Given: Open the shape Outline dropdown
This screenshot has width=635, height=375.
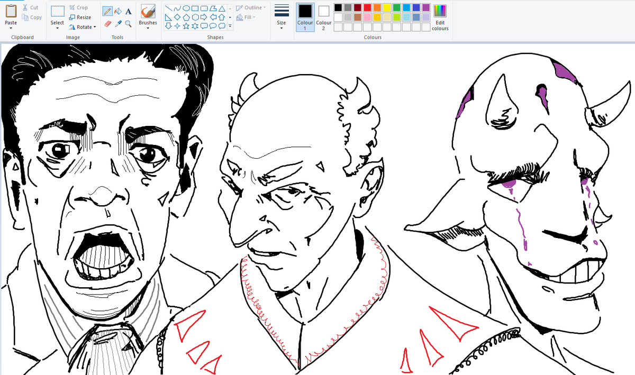Looking at the screenshot, I should (252, 8).
